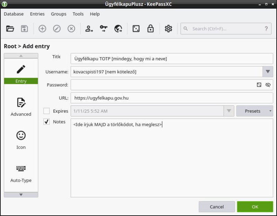Viewport: 277px width, 216px height.
Task: Open the Auto-Type section in sidebar
Action: click(x=21, y=173)
